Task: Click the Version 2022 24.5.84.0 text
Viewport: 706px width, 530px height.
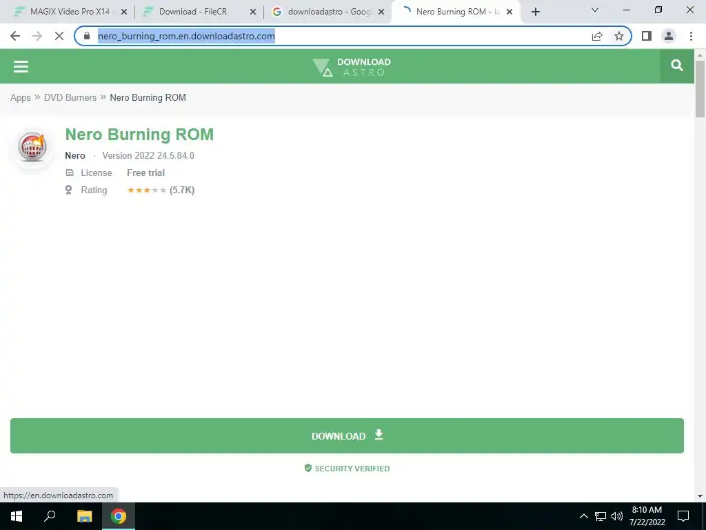Action: coord(148,155)
